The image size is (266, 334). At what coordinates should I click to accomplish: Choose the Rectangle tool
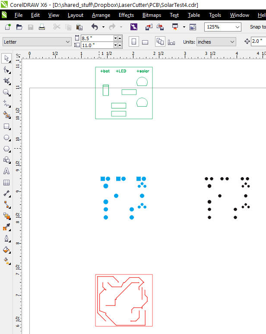[6, 126]
